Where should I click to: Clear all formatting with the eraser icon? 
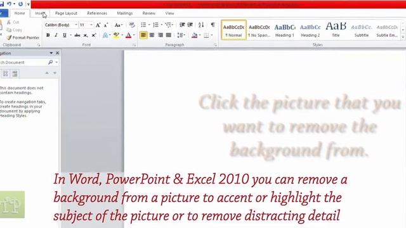pos(132,25)
